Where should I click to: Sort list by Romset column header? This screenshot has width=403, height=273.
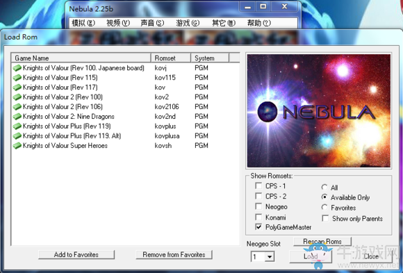(x=171, y=58)
